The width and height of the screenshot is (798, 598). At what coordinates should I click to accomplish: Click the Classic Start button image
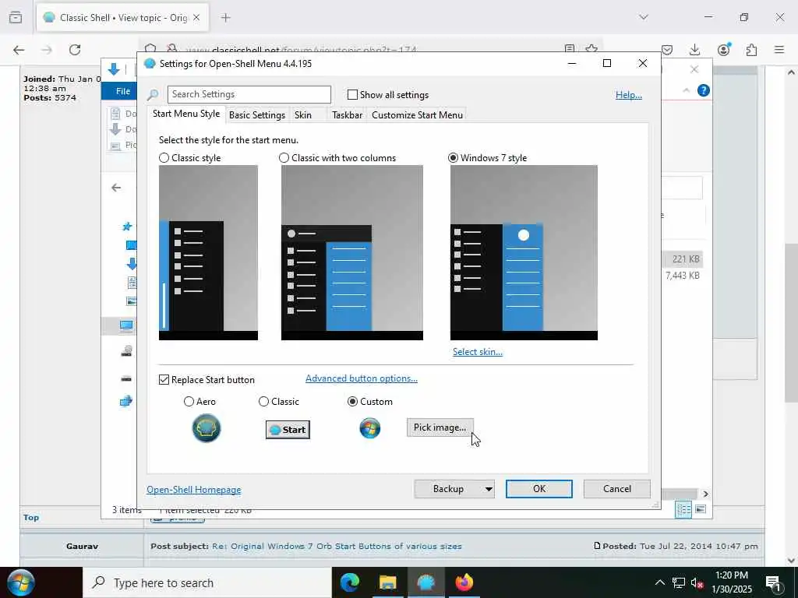click(x=288, y=430)
